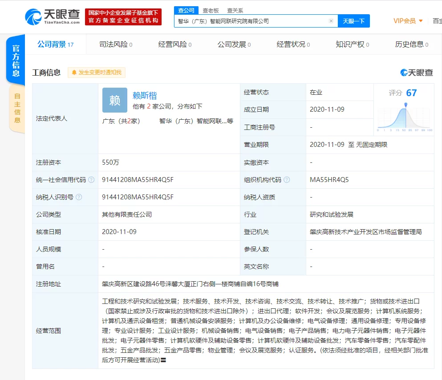Click the 2020-11-09 至 无固定期限 business term
The image size is (442, 380).
pyautogui.click(x=349, y=145)
